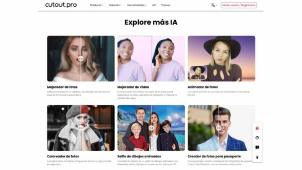Click the Animador de fotos woman-in-hat thumbnail
The width and height of the screenshot is (302, 170).
tap(198, 73)
